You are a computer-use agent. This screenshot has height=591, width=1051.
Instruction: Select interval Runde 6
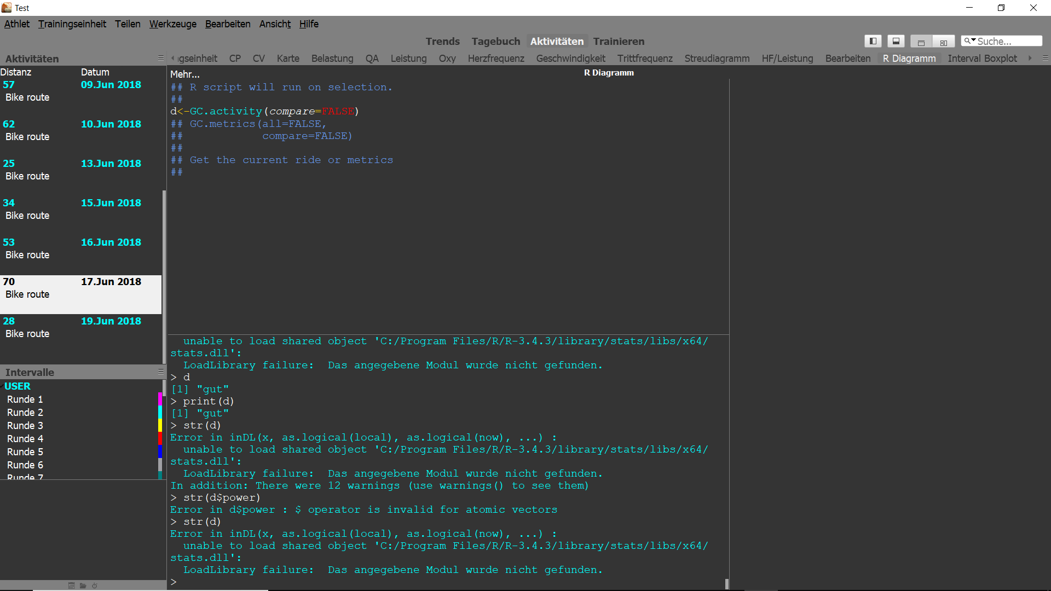25,465
